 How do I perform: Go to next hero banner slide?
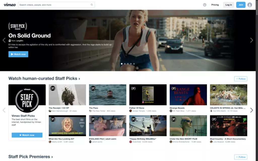coord(251,40)
